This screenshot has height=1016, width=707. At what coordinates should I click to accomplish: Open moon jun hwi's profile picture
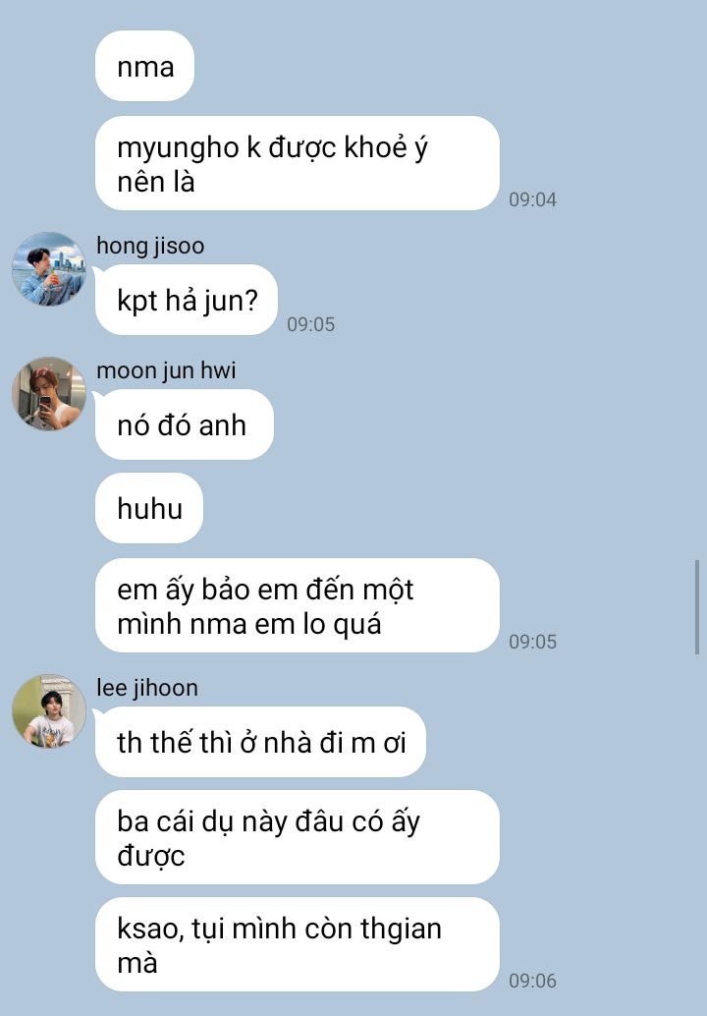click(48, 393)
